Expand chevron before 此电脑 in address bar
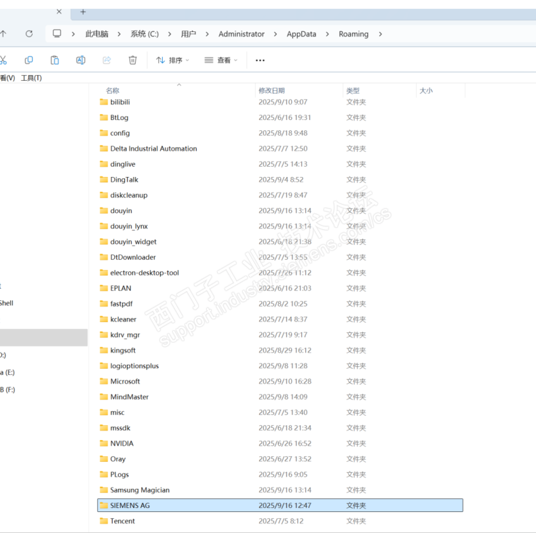Image resolution: width=536 pixels, height=533 pixels. pyautogui.click(x=73, y=34)
